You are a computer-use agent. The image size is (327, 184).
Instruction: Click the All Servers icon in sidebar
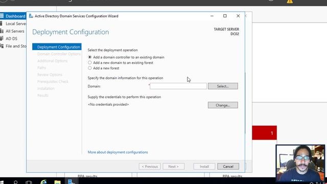coord(2,31)
